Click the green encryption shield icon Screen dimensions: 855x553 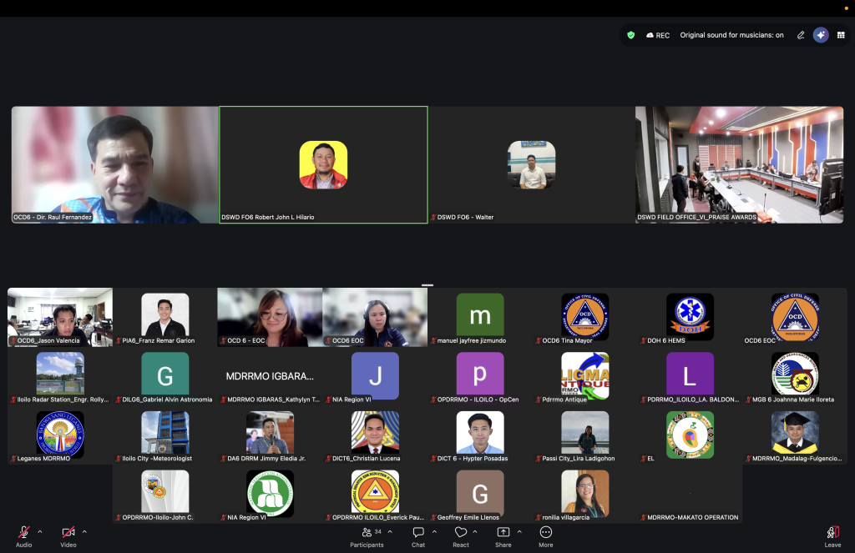pos(631,35)
